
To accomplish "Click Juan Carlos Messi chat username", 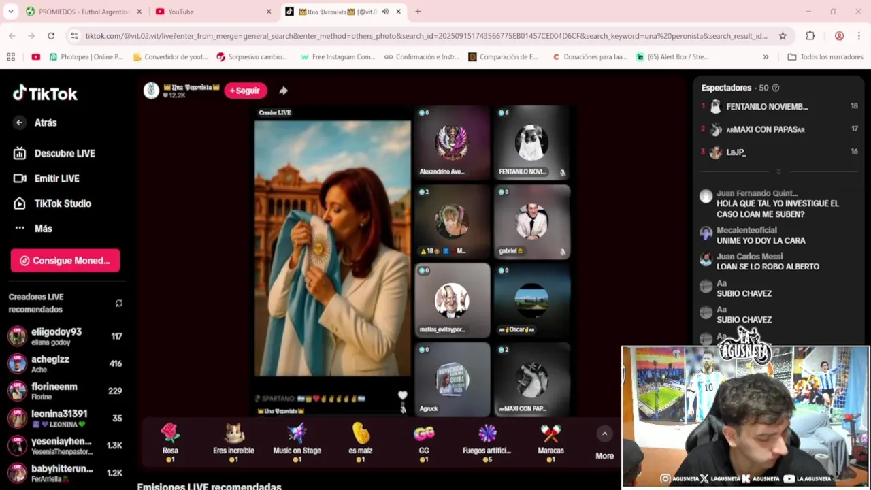I will tap(749, 257).
